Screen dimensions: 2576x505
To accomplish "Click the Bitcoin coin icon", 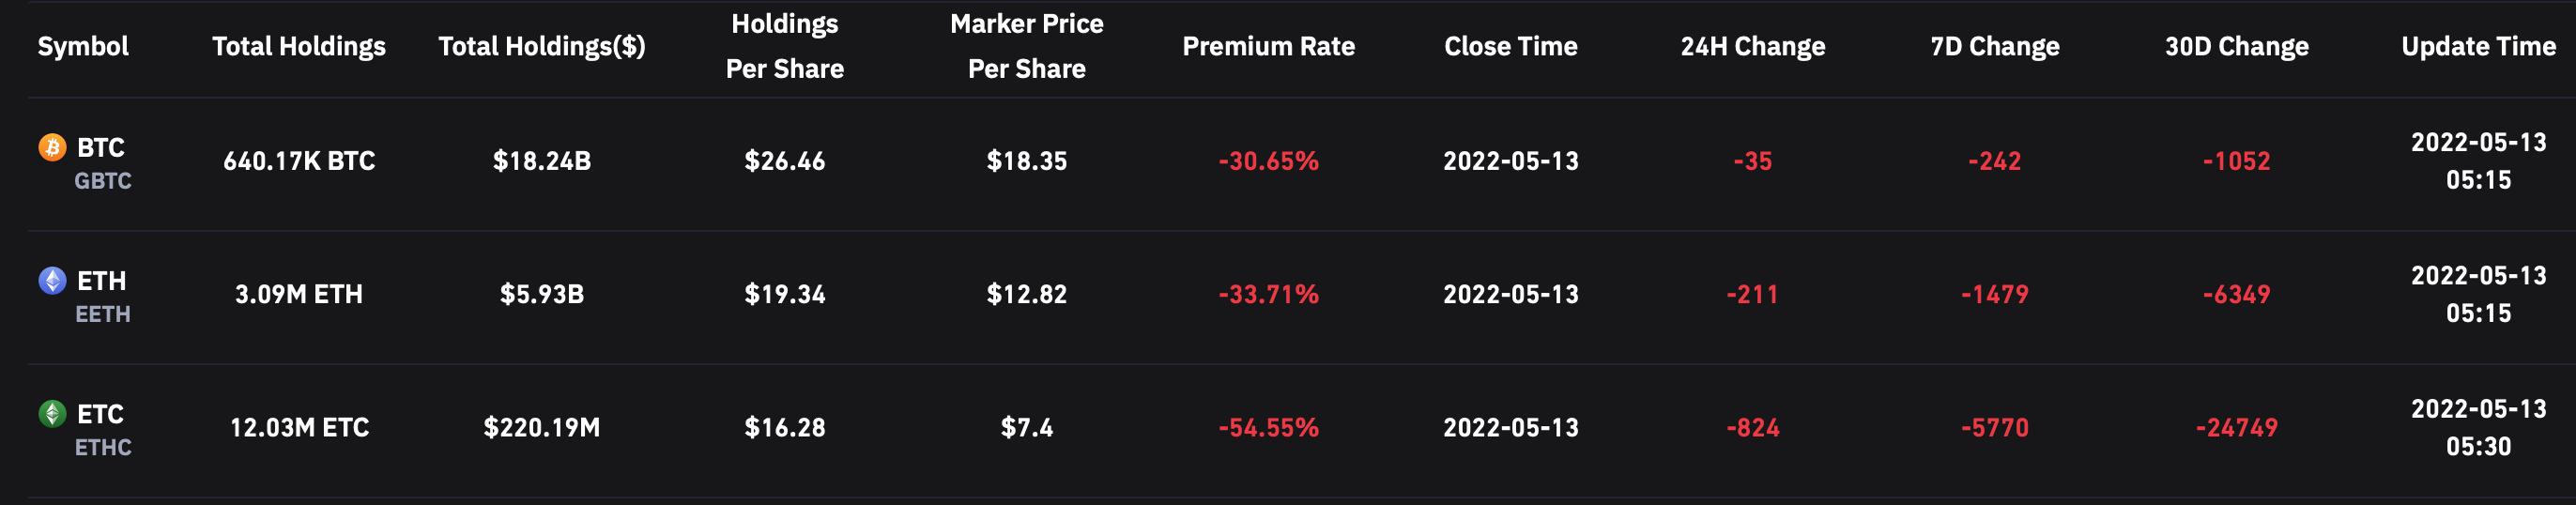I will click(52, 148).
